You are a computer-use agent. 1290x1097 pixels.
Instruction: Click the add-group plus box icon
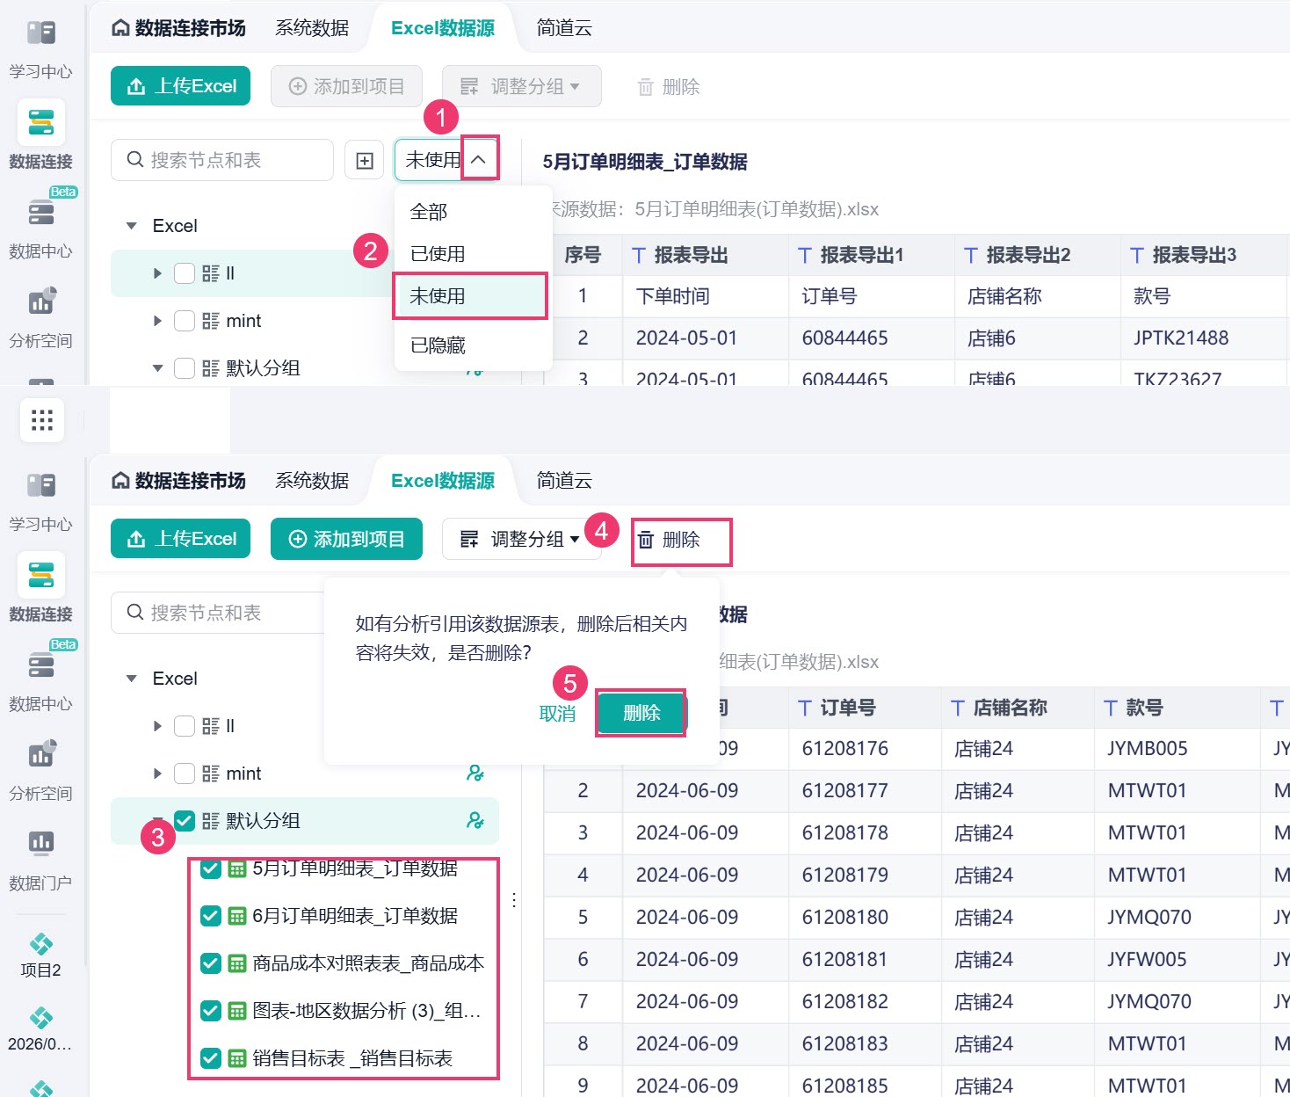click(x=365, y=160)
